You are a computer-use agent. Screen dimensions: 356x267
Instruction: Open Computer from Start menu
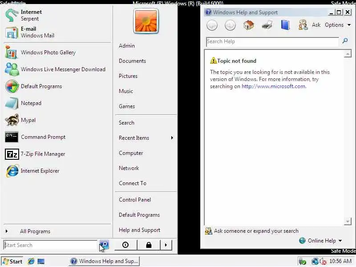point(131,153)
